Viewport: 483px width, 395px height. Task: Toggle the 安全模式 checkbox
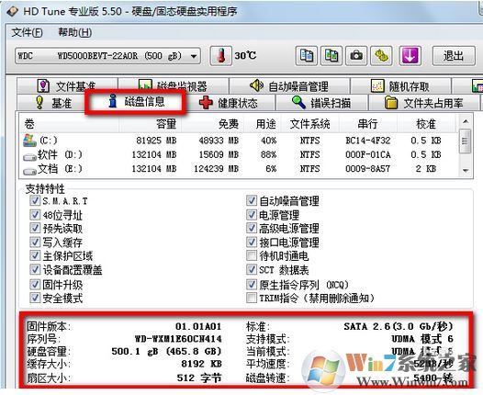[35, 298]
